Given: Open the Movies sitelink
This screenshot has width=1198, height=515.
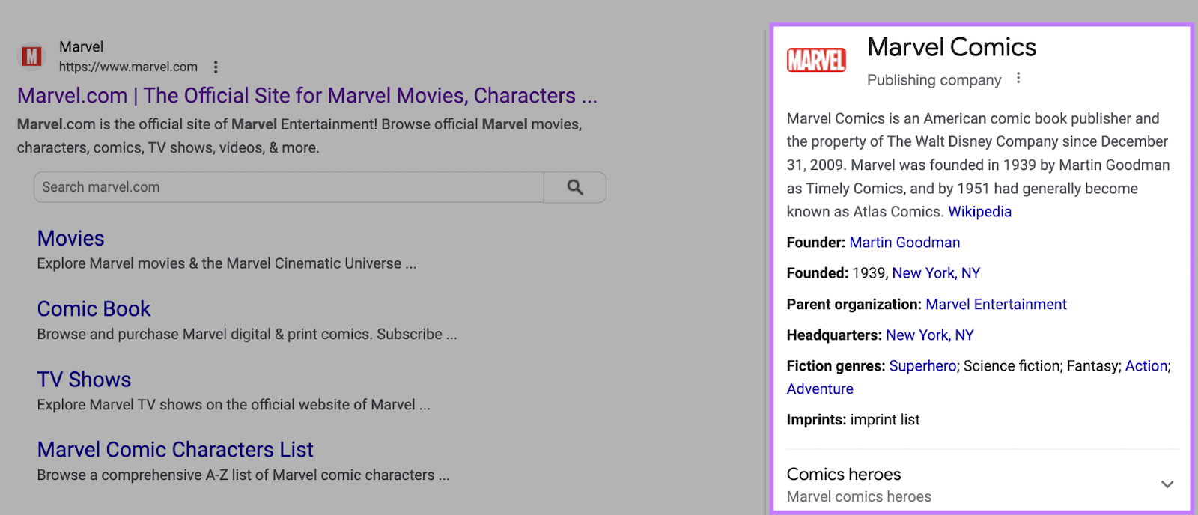Looking at the screenshot, I should pyautogui.click(x=71, y=238).
